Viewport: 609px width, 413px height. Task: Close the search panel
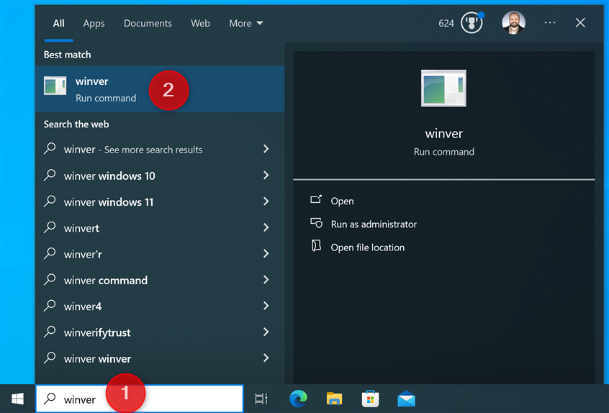tap(580, 23)
